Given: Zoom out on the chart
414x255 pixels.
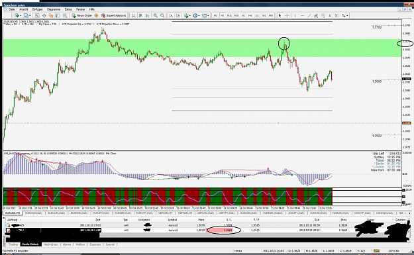Looking at the screenshot, I should tap(162, 16).
